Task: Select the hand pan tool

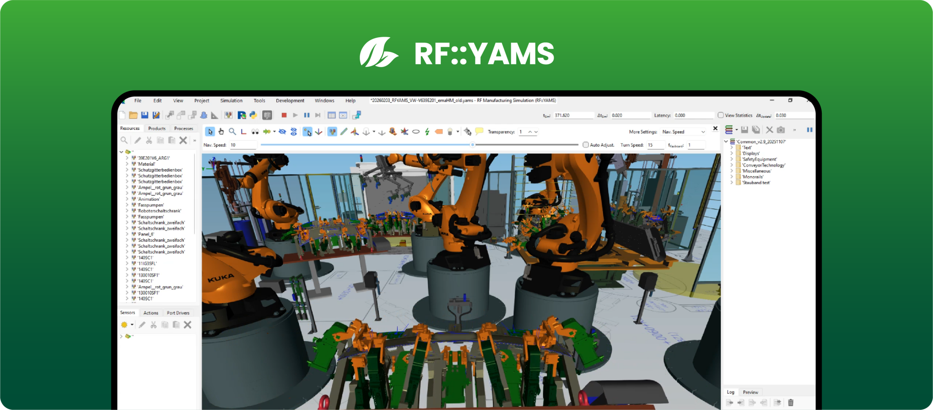Action: point(221,132)
